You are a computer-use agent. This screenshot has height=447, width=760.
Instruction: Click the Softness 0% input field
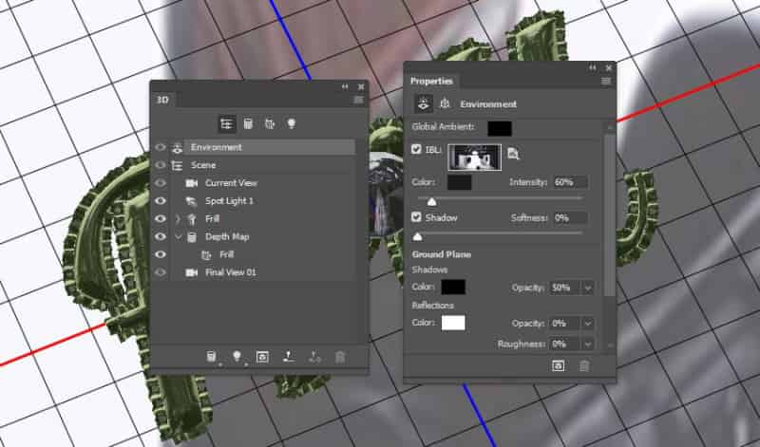coord(570,218)
